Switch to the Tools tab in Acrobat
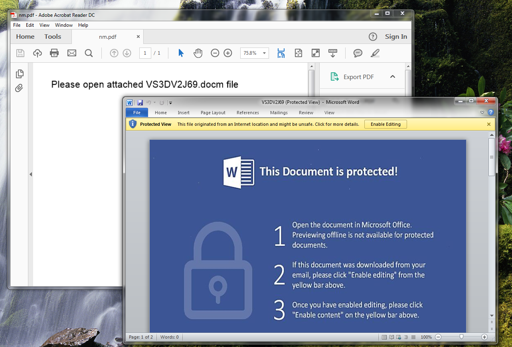 pos(53,37)
